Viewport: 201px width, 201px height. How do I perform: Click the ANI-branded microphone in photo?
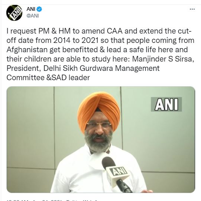[x=116, y=174]
